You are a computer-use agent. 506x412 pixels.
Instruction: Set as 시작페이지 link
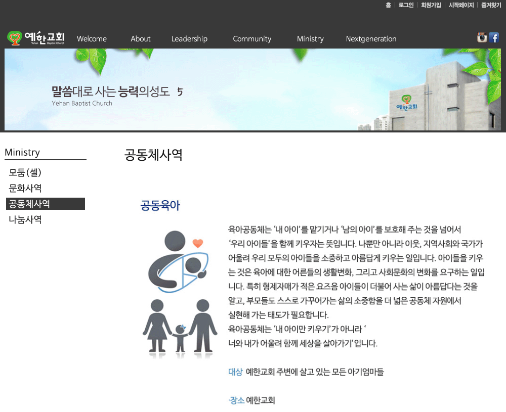pos(461,5)
